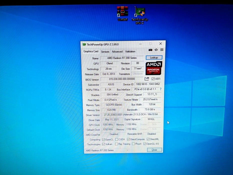Toggle the DirectML checkbox
233x175 pixels.
pos(148,139)
